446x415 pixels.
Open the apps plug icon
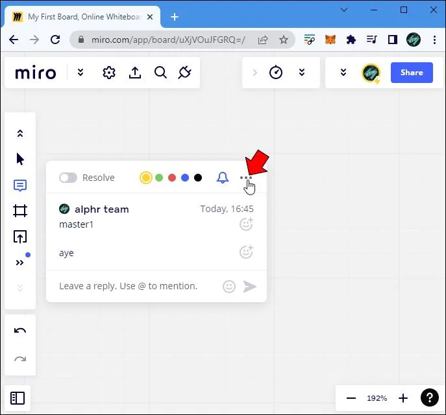point(184,73)
